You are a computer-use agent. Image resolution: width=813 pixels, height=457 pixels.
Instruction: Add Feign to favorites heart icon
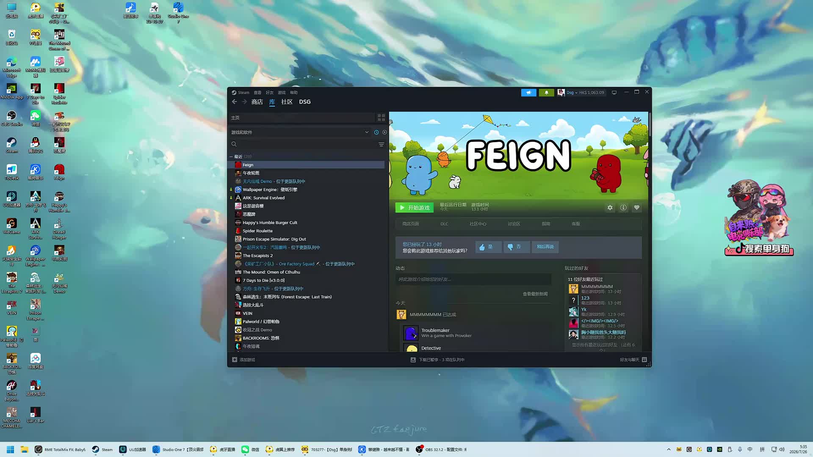click(x=636, y=208)
